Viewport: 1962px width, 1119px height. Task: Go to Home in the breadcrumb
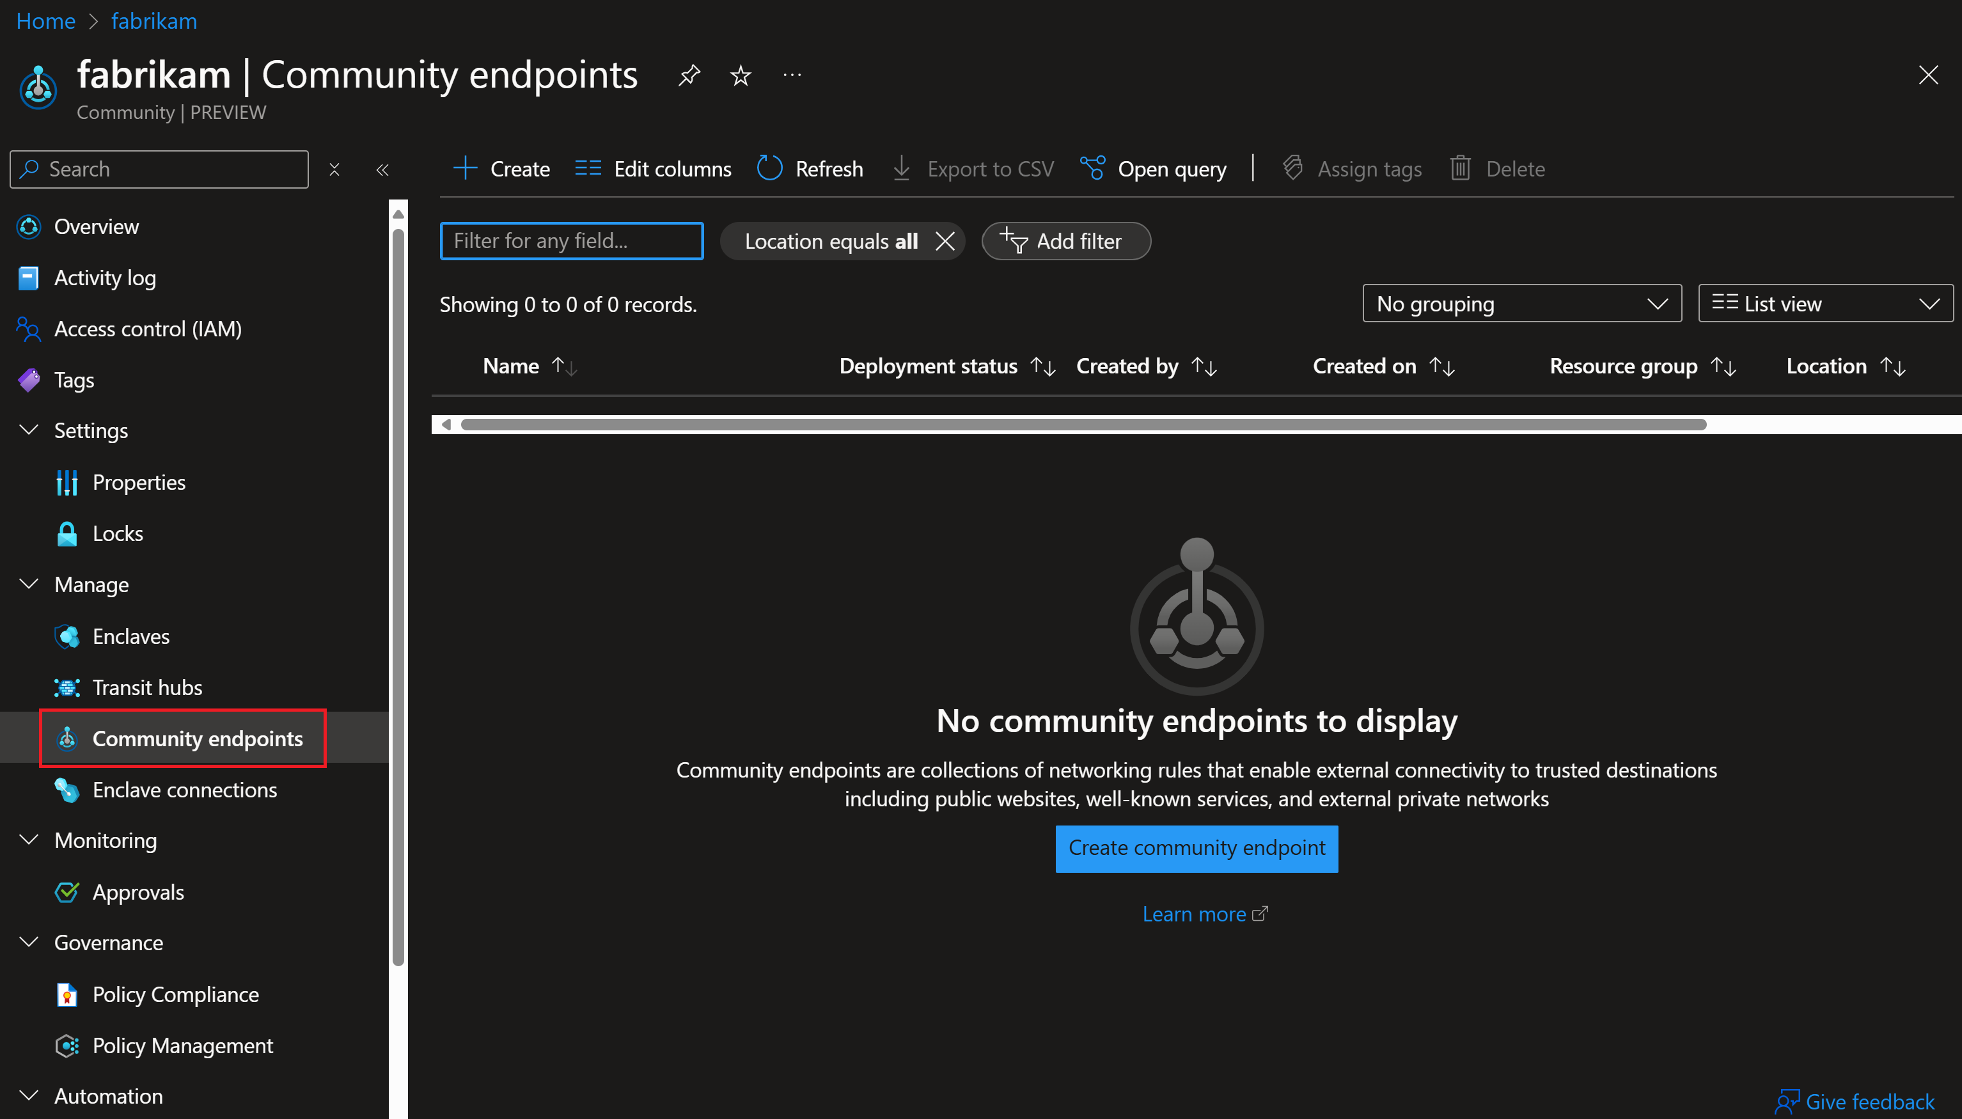point(45,20)
